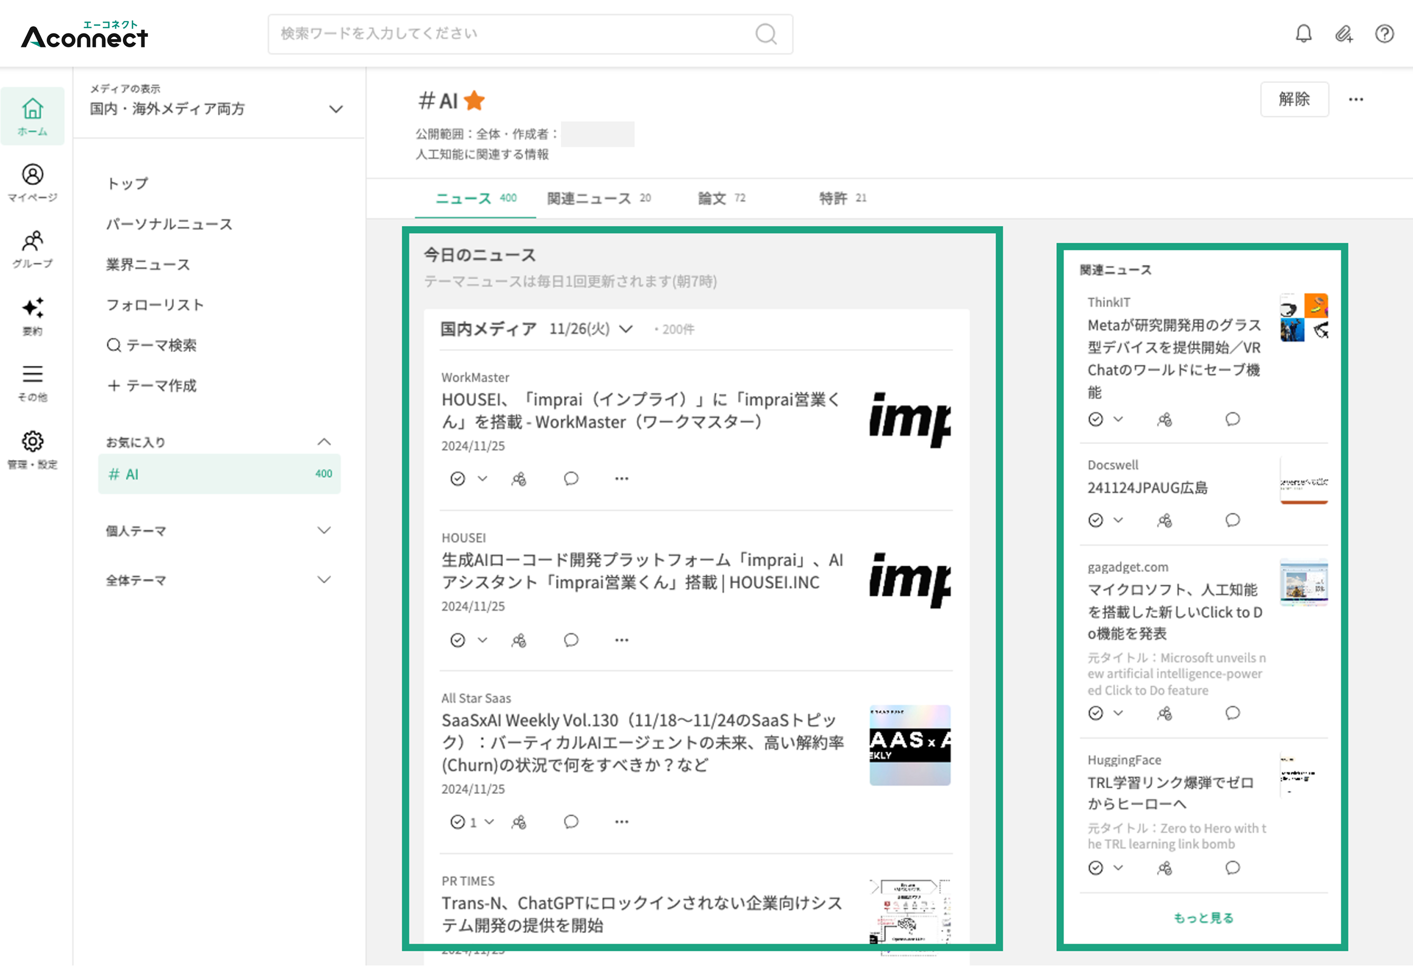Switch to 関連ニュース tab

pyautogui.click(x=599, y=199)
